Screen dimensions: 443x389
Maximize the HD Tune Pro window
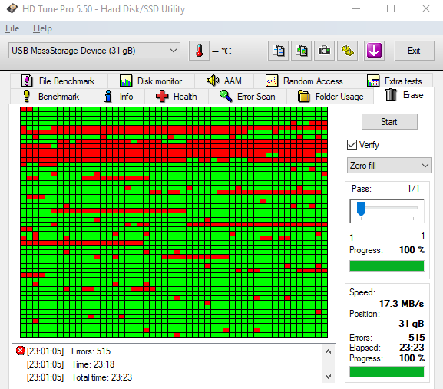point(391,8)
